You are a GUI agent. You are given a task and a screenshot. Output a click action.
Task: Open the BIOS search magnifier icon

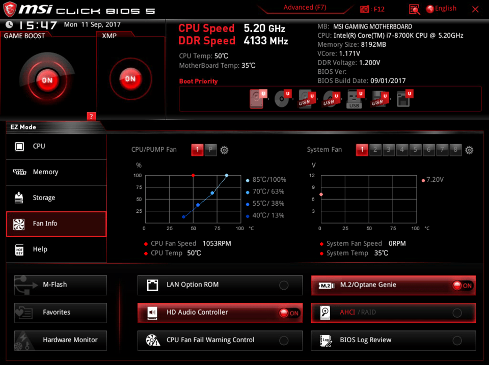(x=414, y=9)
